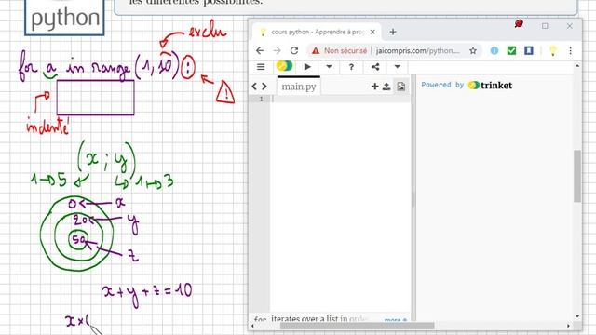This screenshot has width=596, height=335.
Task: Click the scroll left arrow
Action: (253, 326)
